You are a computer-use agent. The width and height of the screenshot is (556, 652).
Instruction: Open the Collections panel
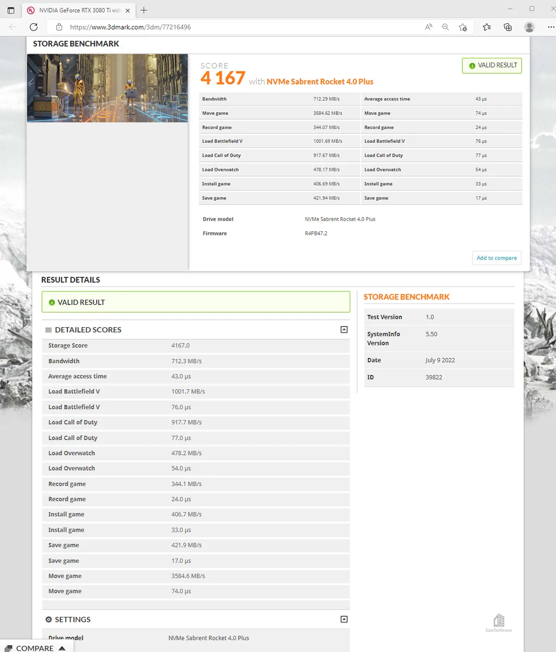click(508, 27)
